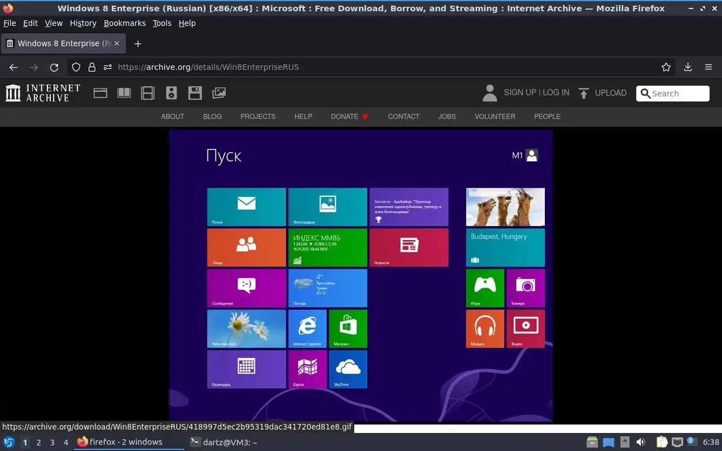The height and width of the screenshot is (451, 722).
Task: Click the user avatar icon
Action: pos(490,93)
